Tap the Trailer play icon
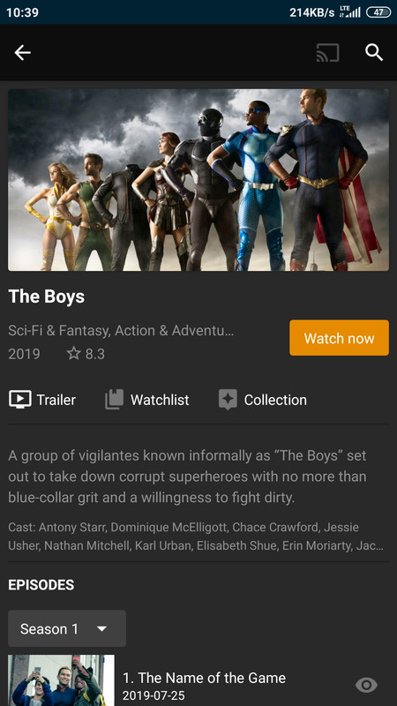This screenshot has width=397, height=706. pyautogui.click(x=19, y=400)
